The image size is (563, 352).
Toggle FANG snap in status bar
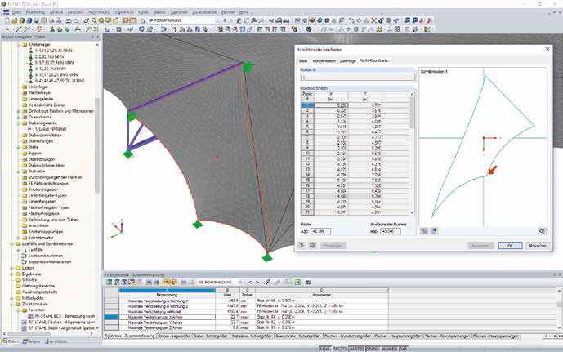point(324,349)
